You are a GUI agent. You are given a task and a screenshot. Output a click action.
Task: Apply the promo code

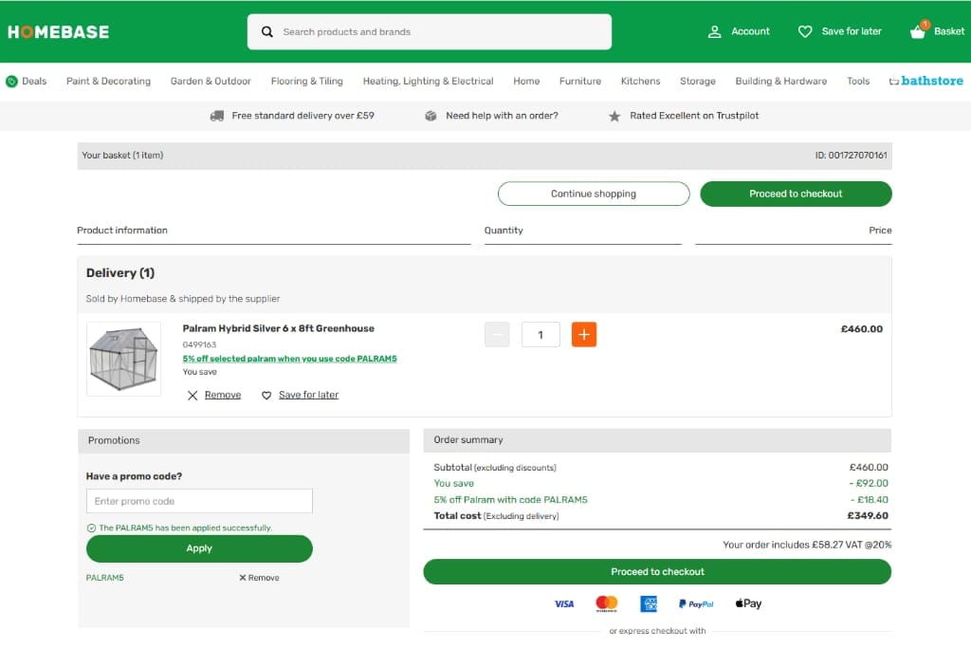click(x=199, y=548)
